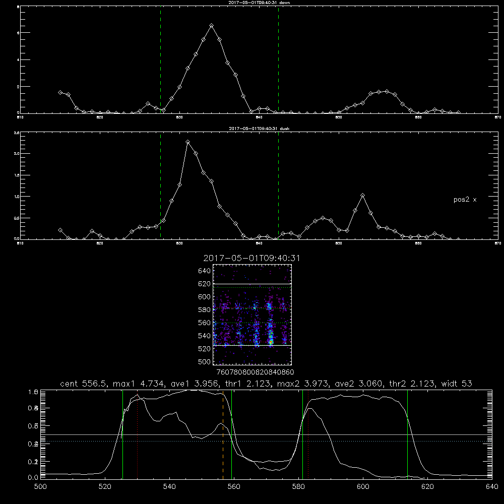This screenshot has height=504, width=504.
Task: Click the dawn secondary bump peak near 856
Action: click(x=387, y=92)
